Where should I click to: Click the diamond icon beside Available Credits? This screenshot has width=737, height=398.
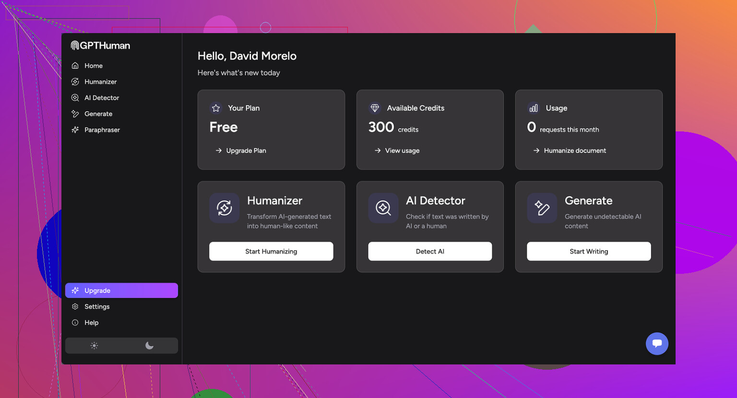[375, 108]
